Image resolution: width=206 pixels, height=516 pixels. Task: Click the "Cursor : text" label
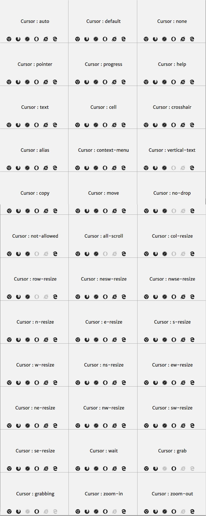[x=35, y=107]
